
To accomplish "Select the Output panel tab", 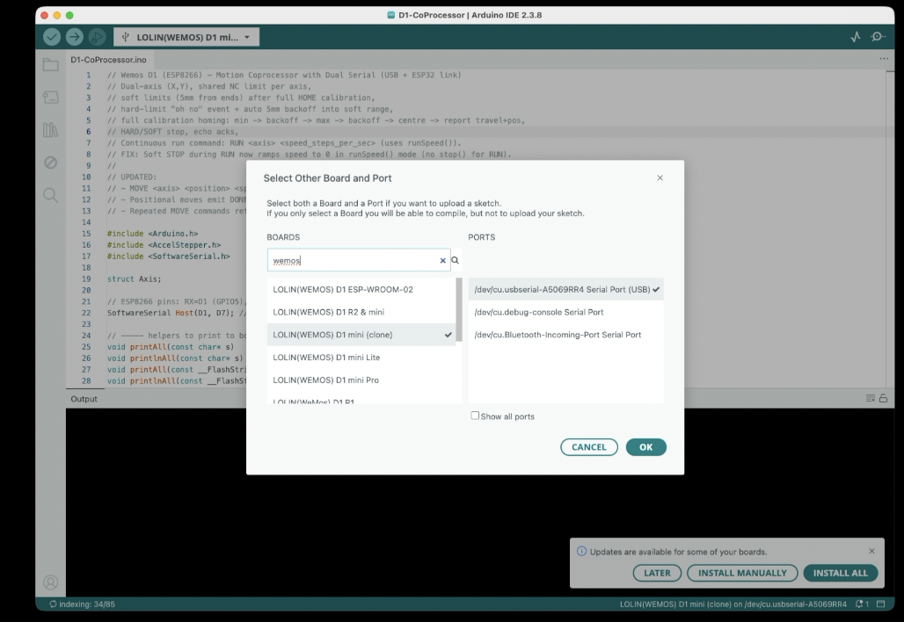I will (x=84, y=399).
